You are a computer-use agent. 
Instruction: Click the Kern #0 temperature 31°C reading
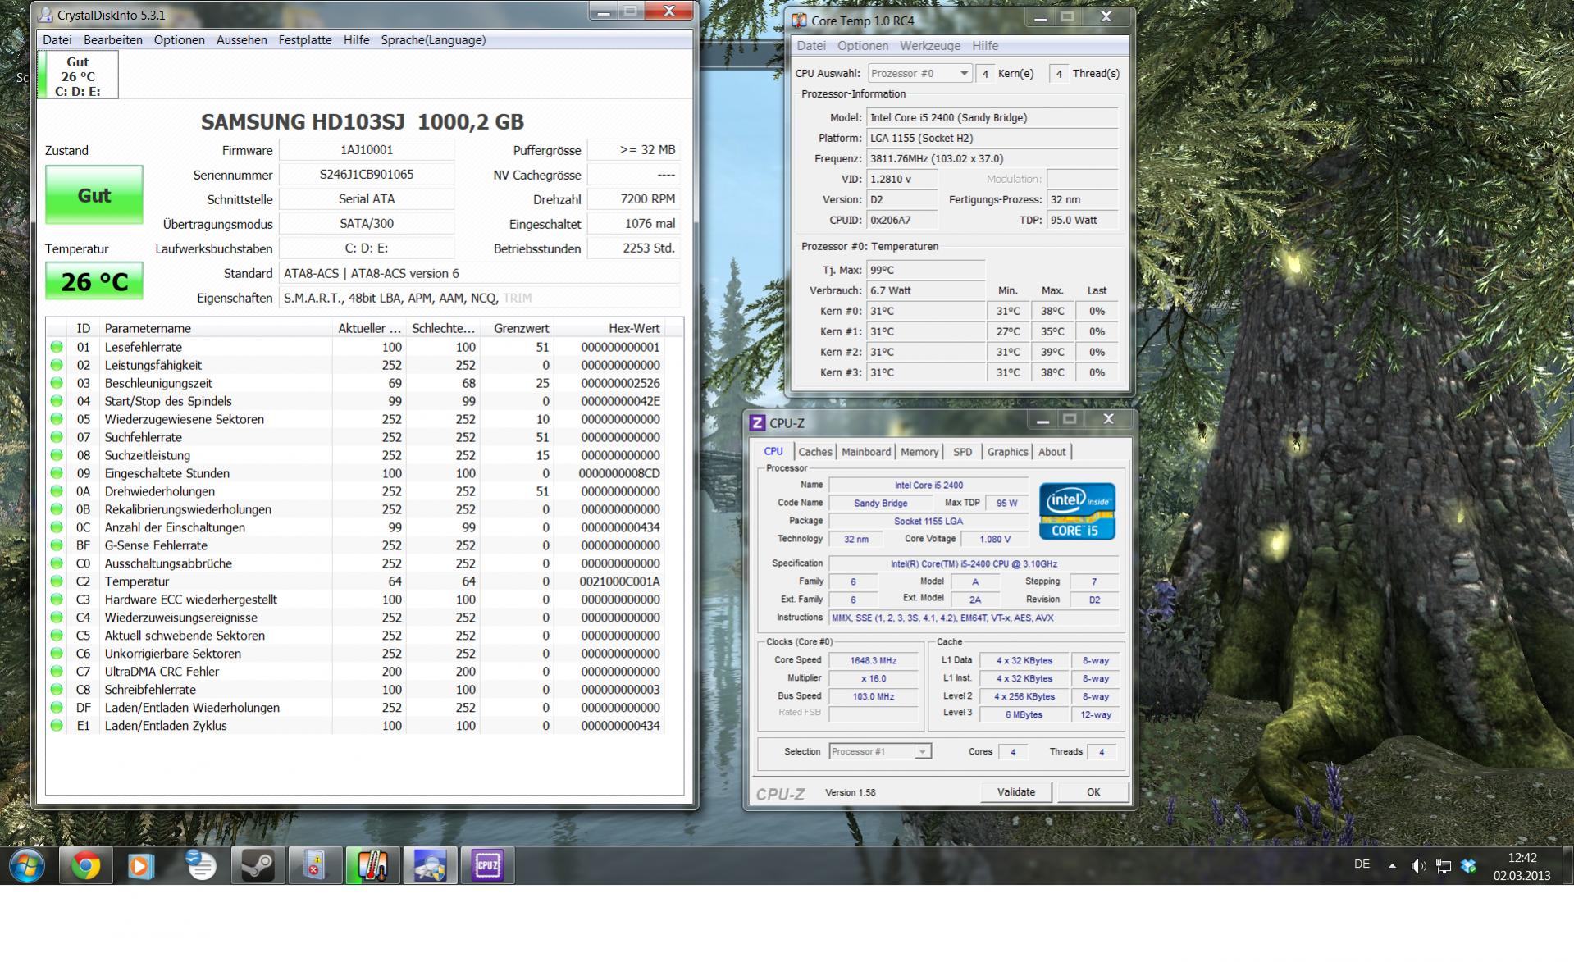coord(927,311)
